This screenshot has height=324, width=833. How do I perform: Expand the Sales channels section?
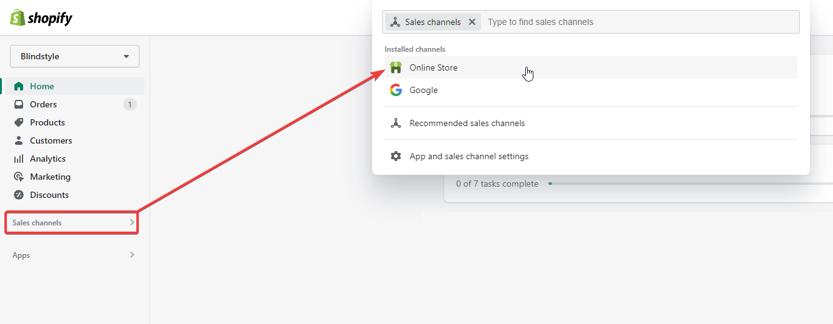click(x=72, y=223)
